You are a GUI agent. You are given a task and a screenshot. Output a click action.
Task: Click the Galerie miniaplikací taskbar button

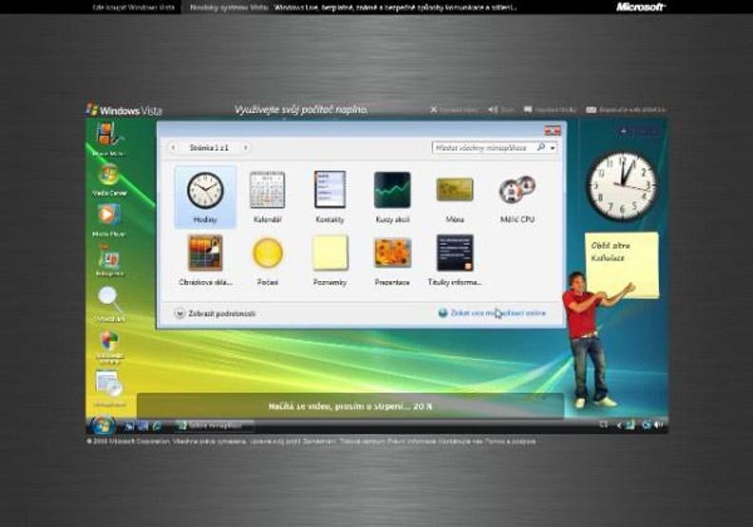[x=214, y=425]
